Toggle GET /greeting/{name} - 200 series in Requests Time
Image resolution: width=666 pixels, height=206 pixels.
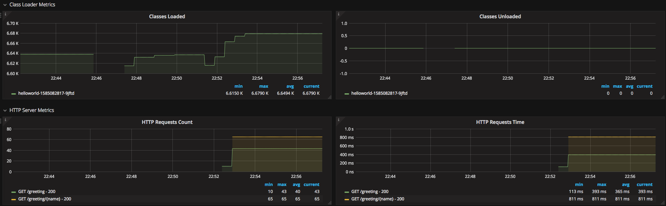378,199
